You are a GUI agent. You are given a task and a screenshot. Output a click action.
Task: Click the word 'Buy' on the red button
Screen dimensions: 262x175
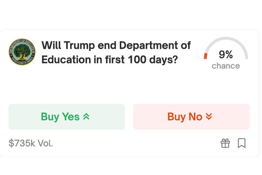[x=177, y=117]
